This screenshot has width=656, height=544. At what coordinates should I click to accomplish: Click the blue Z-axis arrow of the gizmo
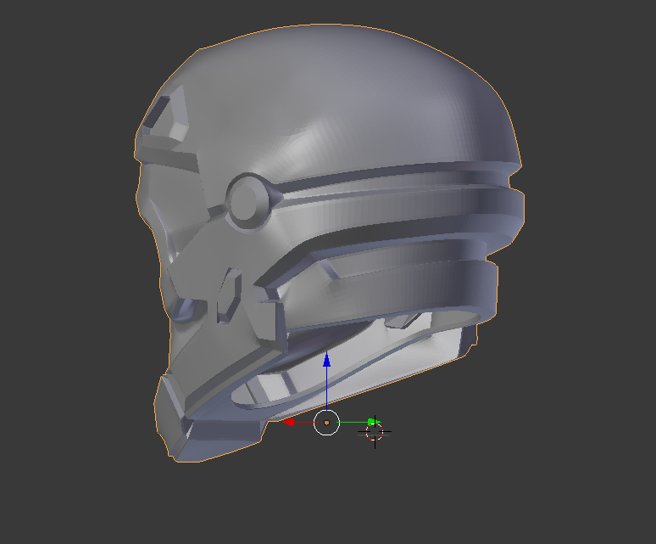pos(327,359)
